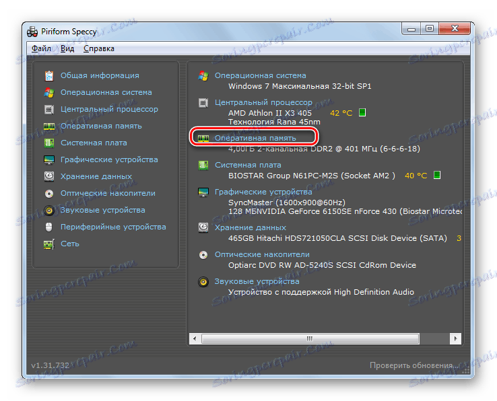Click text Устройство с поддержкой High Definition Audio
The width and height of the screenshot is (497, 401).
click(321, 292)
